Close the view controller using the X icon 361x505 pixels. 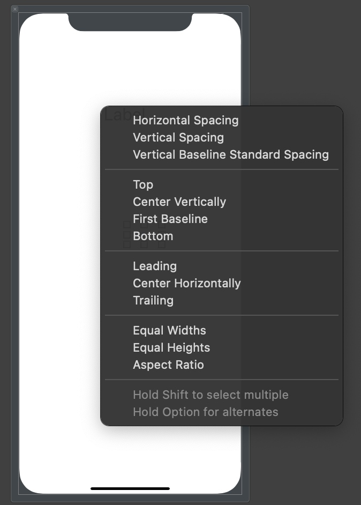coord(15,9)
